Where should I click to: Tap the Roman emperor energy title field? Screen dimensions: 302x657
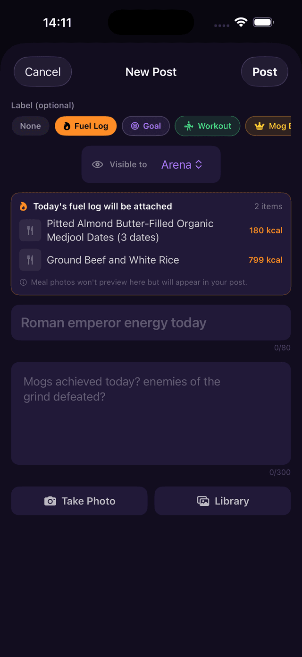point(151,323)
